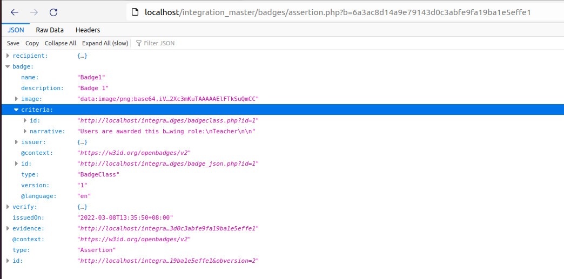Click the "Badge1" value
Screen dimensions: 564x279
coord(91,77)
